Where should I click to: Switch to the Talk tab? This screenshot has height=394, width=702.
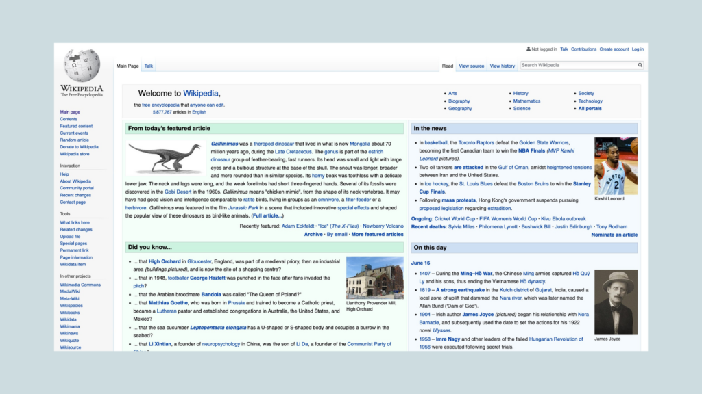click(149, 66)
